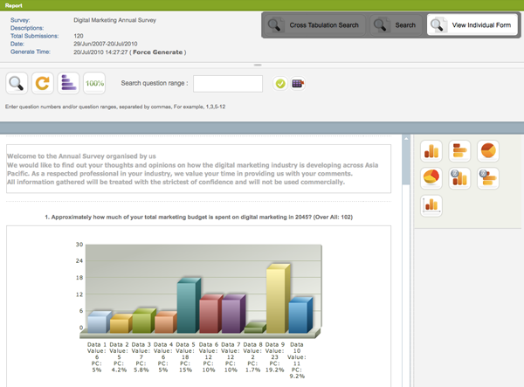Click the Search question range input field

(x=228, y=84)
